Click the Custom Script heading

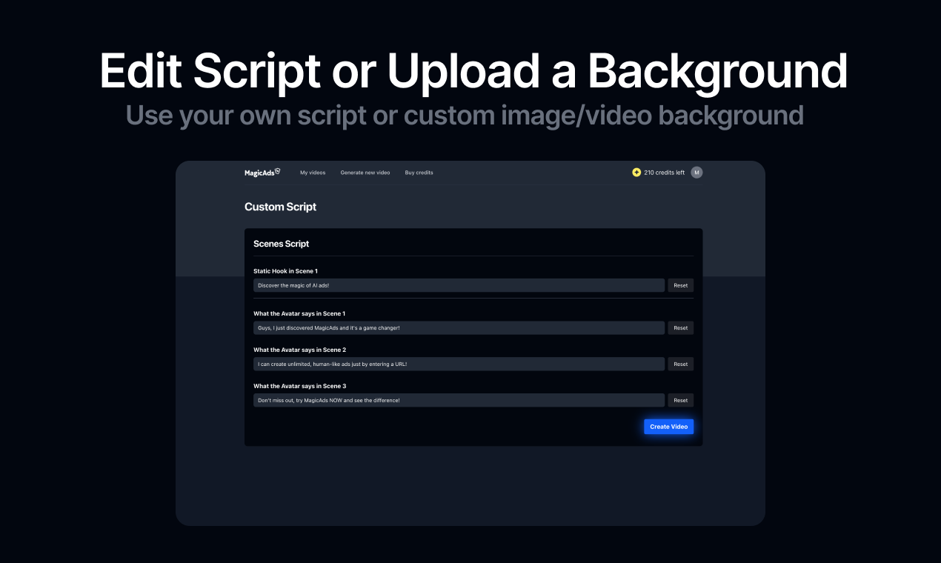pyautogui.click(x=281, y=207)
